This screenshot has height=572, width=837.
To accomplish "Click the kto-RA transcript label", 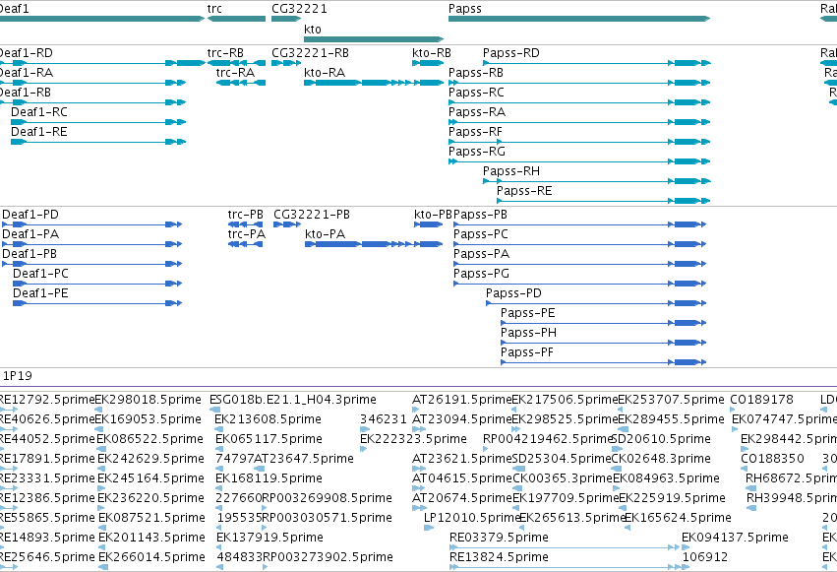I will tap(325, 73).
